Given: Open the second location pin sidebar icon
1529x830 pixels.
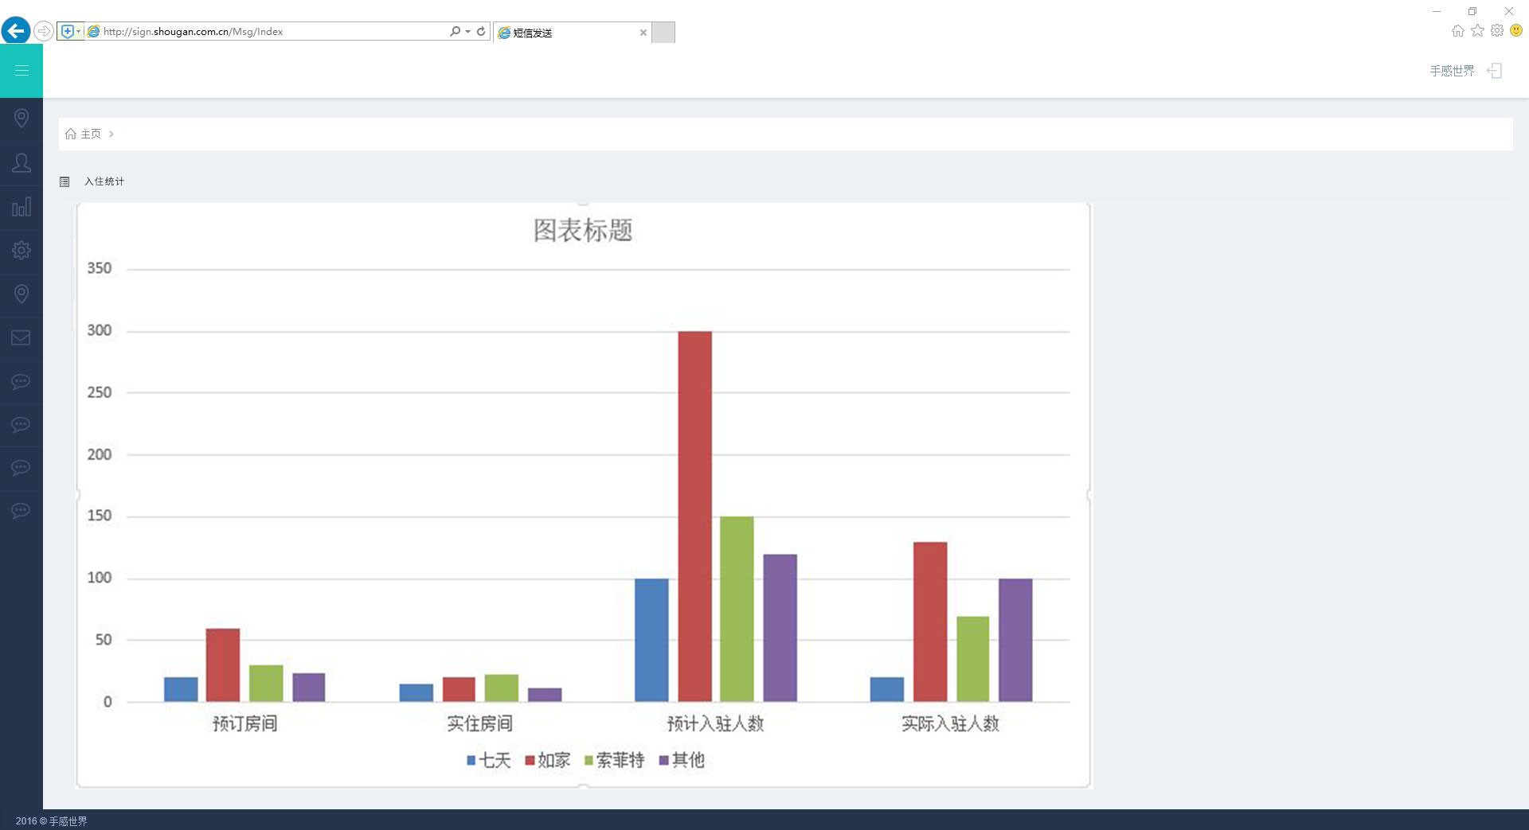Looking at the screenshot, I should [22, 294].
